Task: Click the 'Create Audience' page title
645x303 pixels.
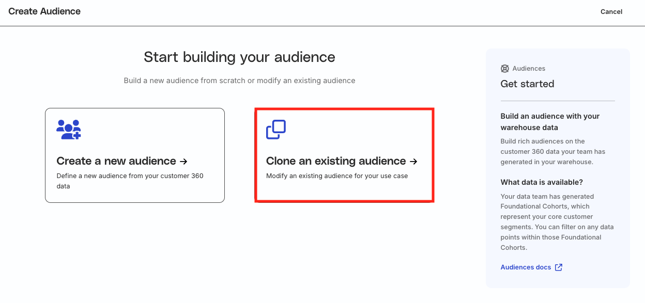Action: tap(44, 11)
